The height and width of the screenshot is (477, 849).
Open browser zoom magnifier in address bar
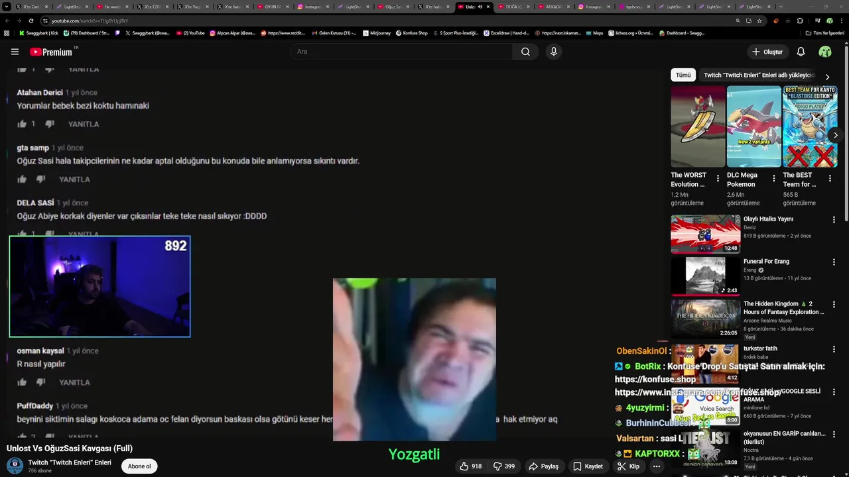pyautogui.click(x=738, y=21)
